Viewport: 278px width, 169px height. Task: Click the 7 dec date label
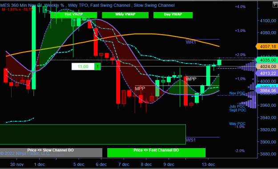click(x=124, y=165)
